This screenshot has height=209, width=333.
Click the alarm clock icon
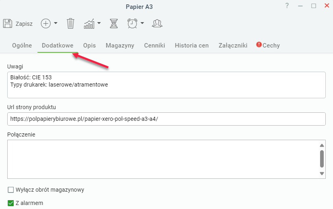[132, 23]
